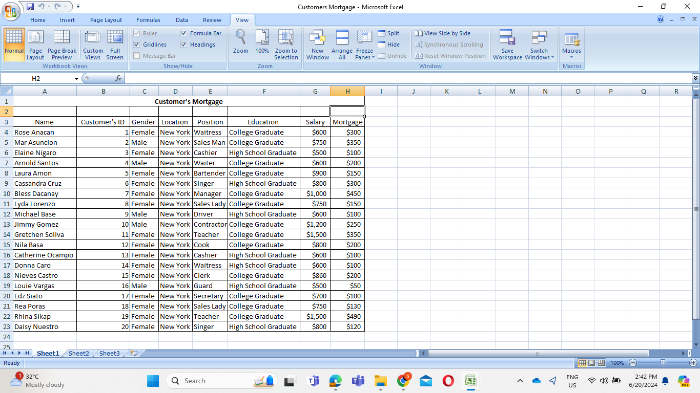Click the horizontal scrollbar thumb
The width and height of the screenshot is (700, 393).
538,353
